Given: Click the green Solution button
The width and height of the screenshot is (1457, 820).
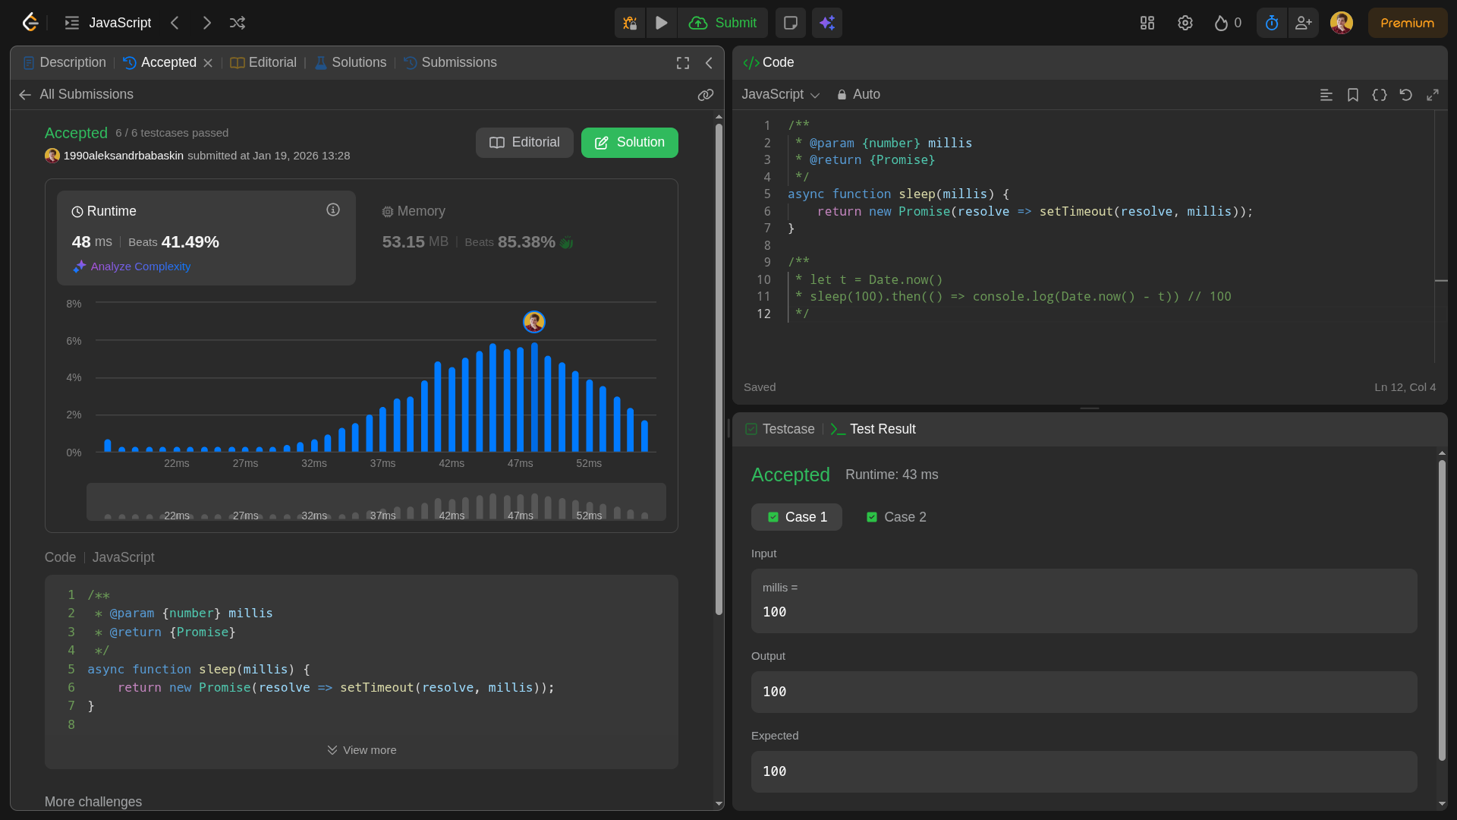Looking at the screenshot, I should pos(629,143).
